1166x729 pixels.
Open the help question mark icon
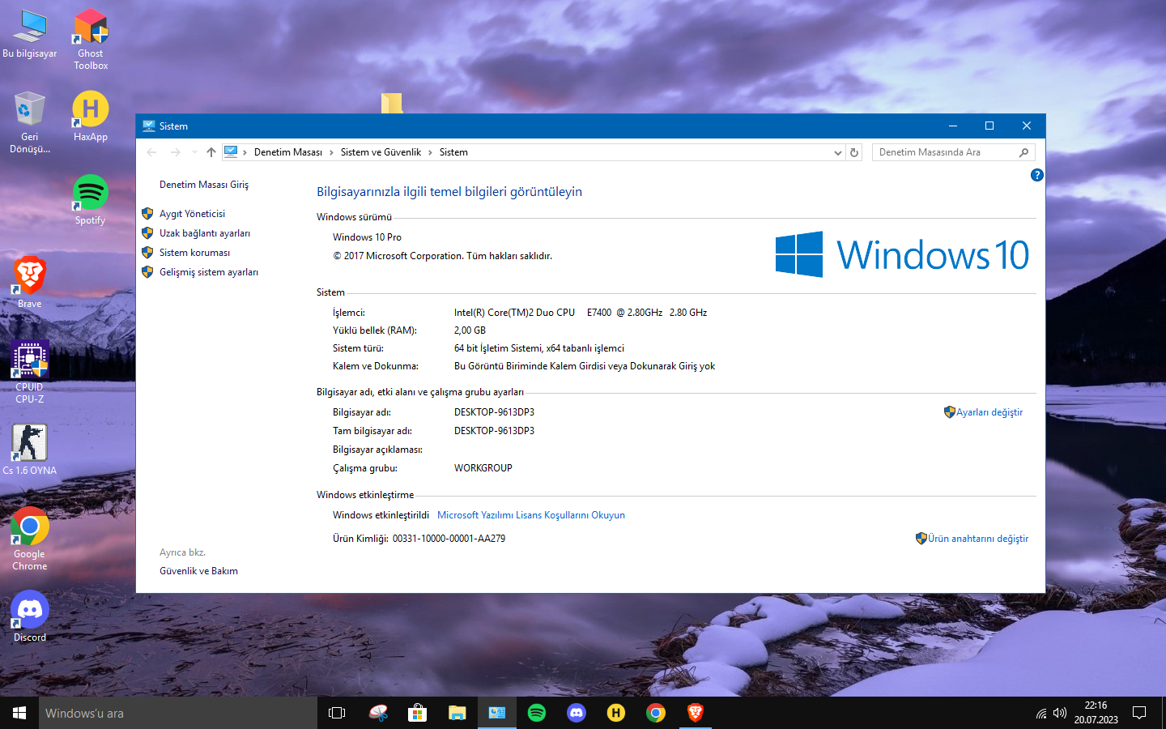point(1036,175)
